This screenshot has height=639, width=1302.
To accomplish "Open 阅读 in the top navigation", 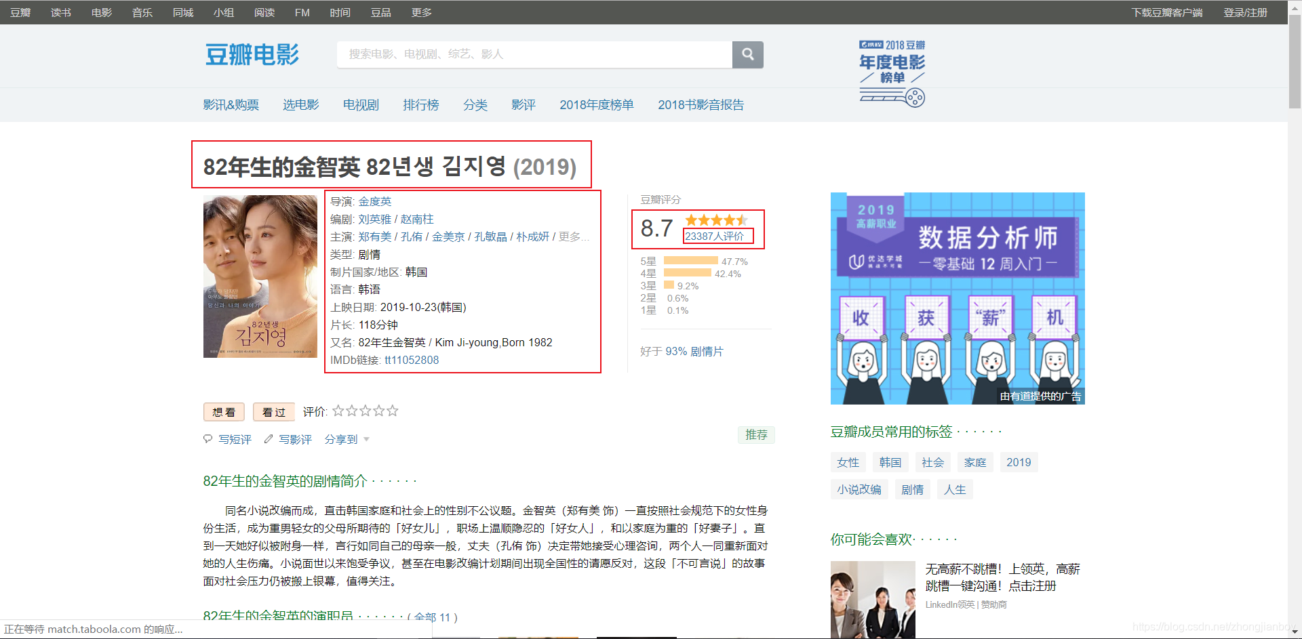I will [264, 12].
